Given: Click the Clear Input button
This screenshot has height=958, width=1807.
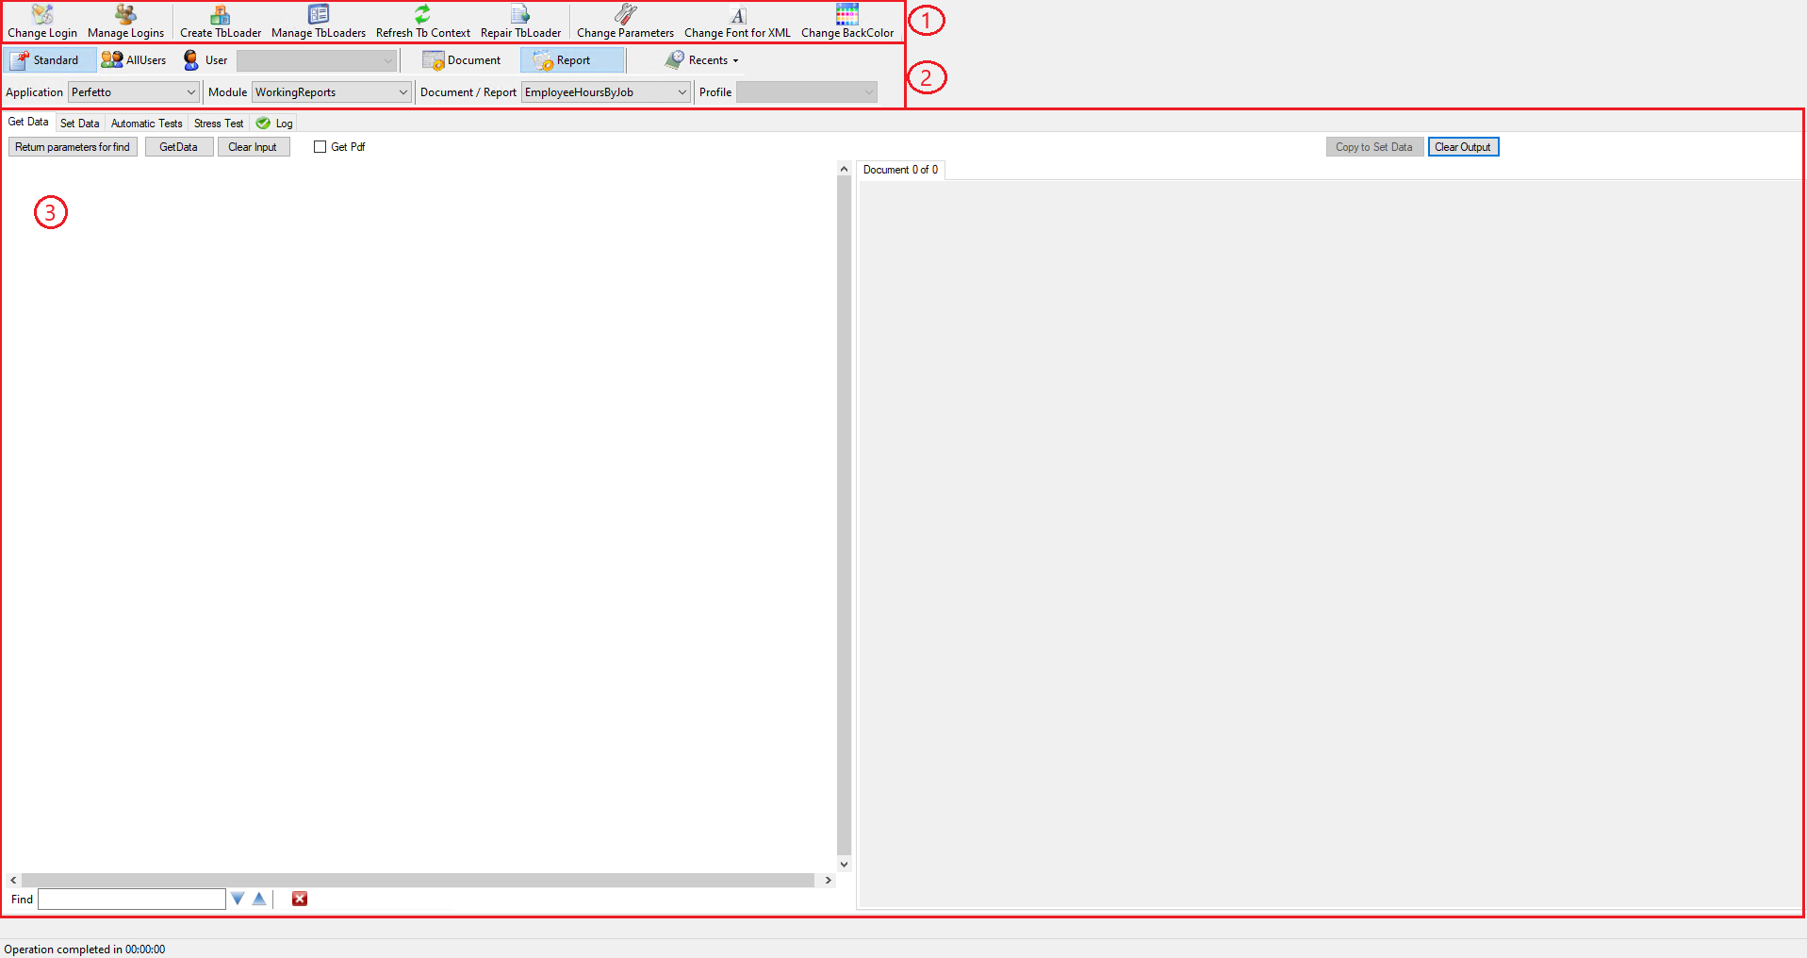Looking at the screenshot, I should 253,147.
